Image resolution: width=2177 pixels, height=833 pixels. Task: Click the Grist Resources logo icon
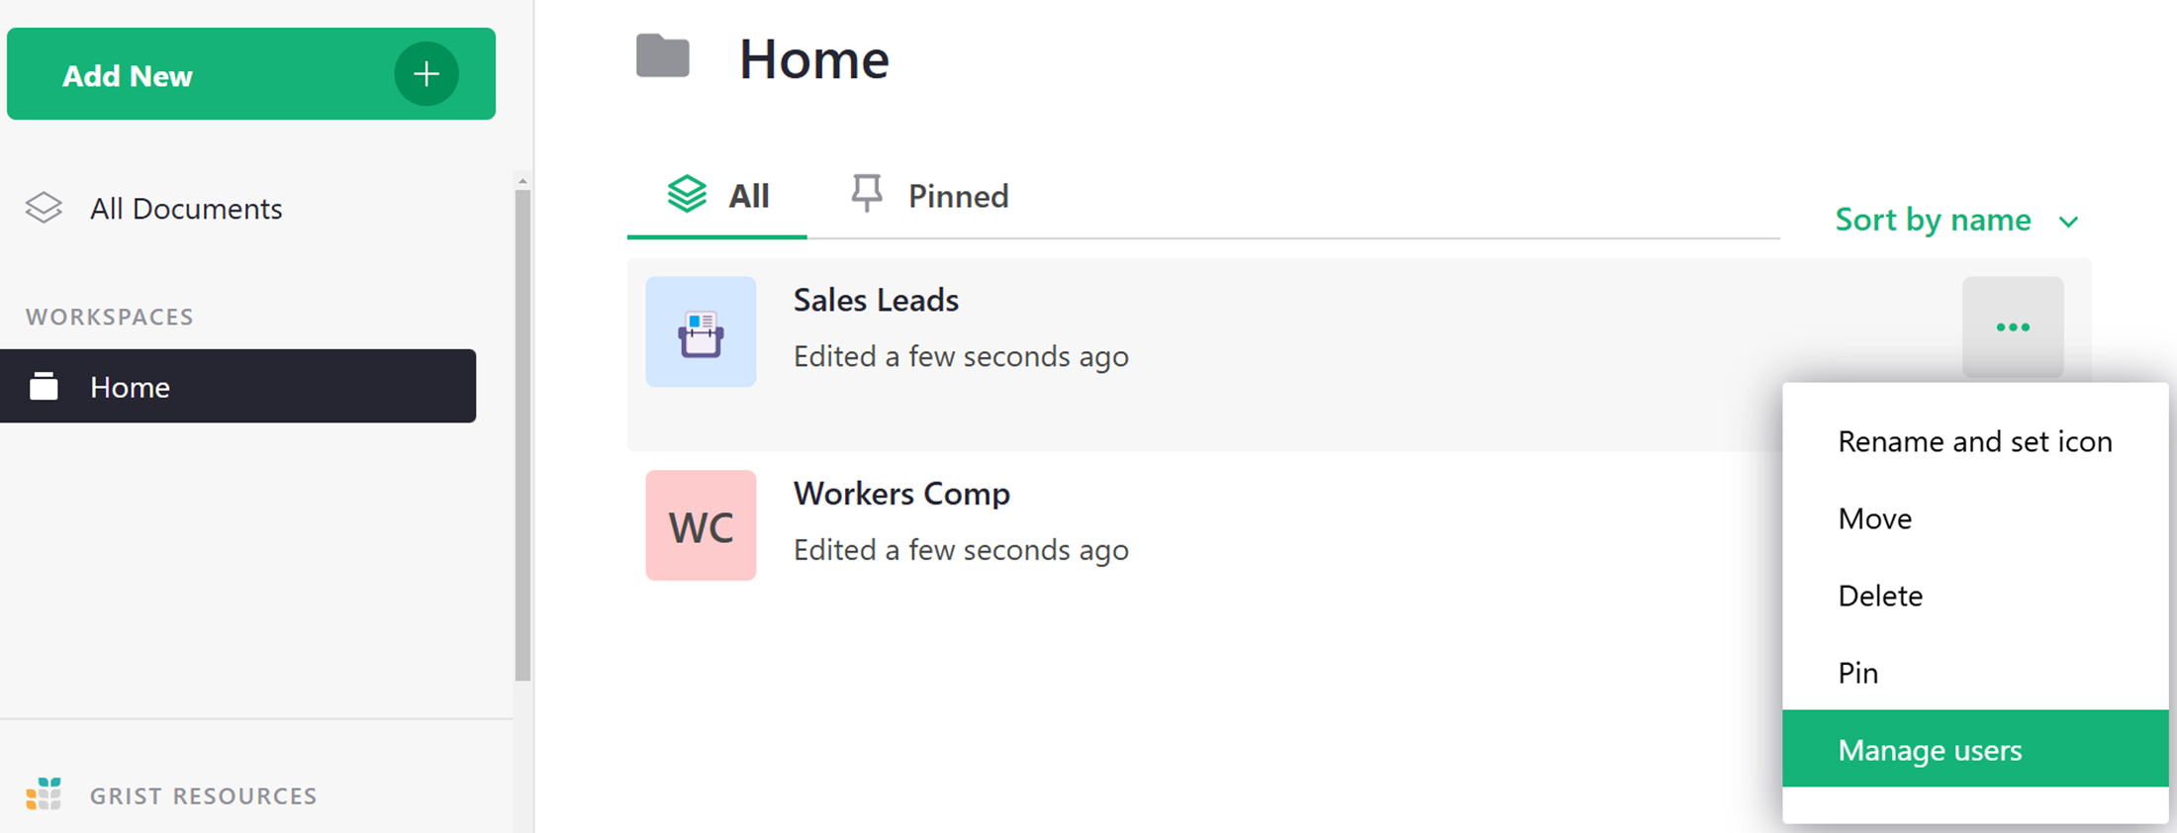44,794
